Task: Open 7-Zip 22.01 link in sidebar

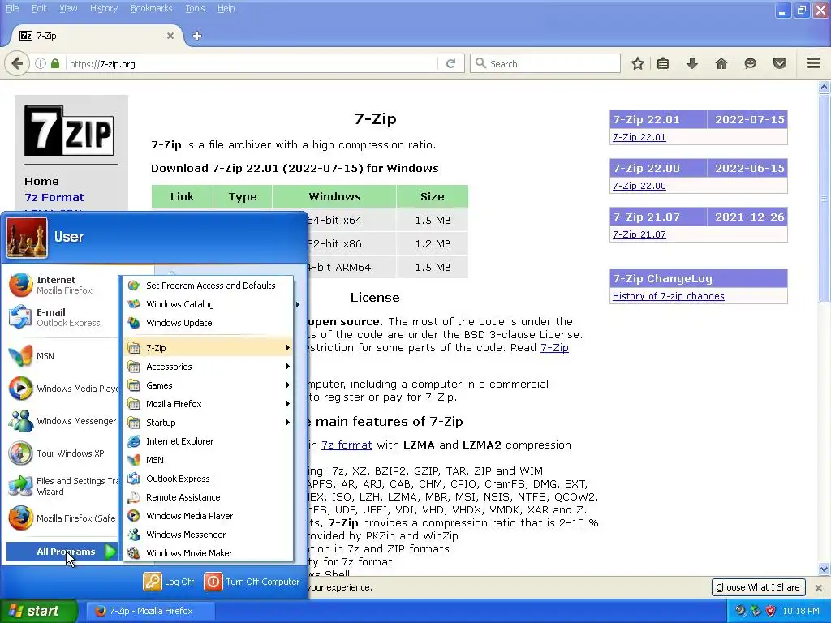Action: (x=639, y=137)
